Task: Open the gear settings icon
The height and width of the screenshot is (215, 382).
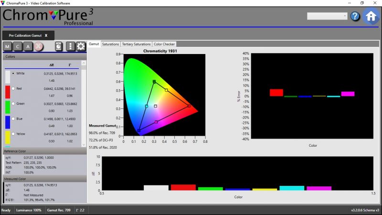Action: [x=81, y=46]
